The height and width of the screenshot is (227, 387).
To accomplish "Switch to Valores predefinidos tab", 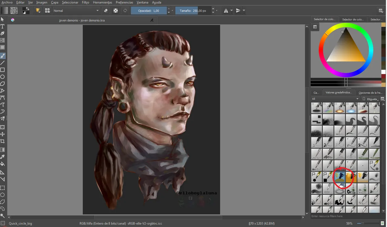I will click(339, 92).
